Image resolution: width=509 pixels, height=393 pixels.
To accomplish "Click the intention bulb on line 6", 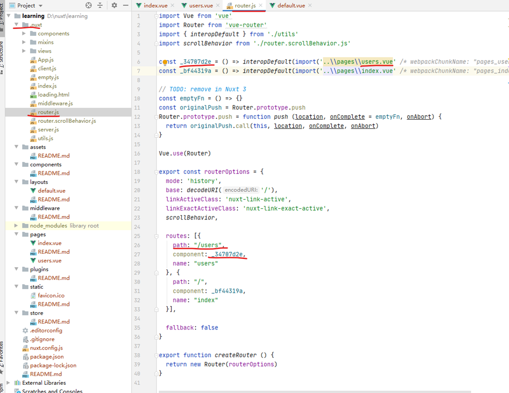I will tap(165, 62).
